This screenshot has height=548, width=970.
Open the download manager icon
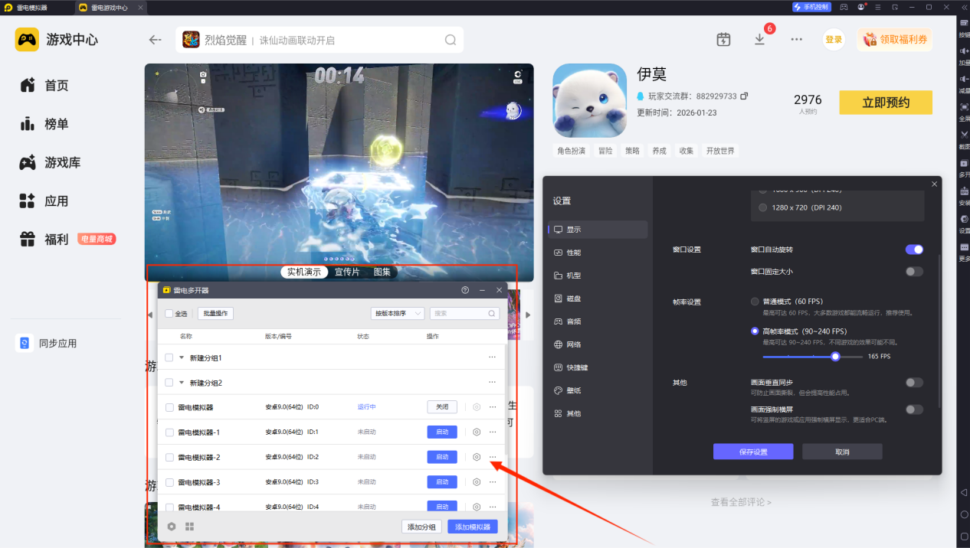click(x=759, y=40)
